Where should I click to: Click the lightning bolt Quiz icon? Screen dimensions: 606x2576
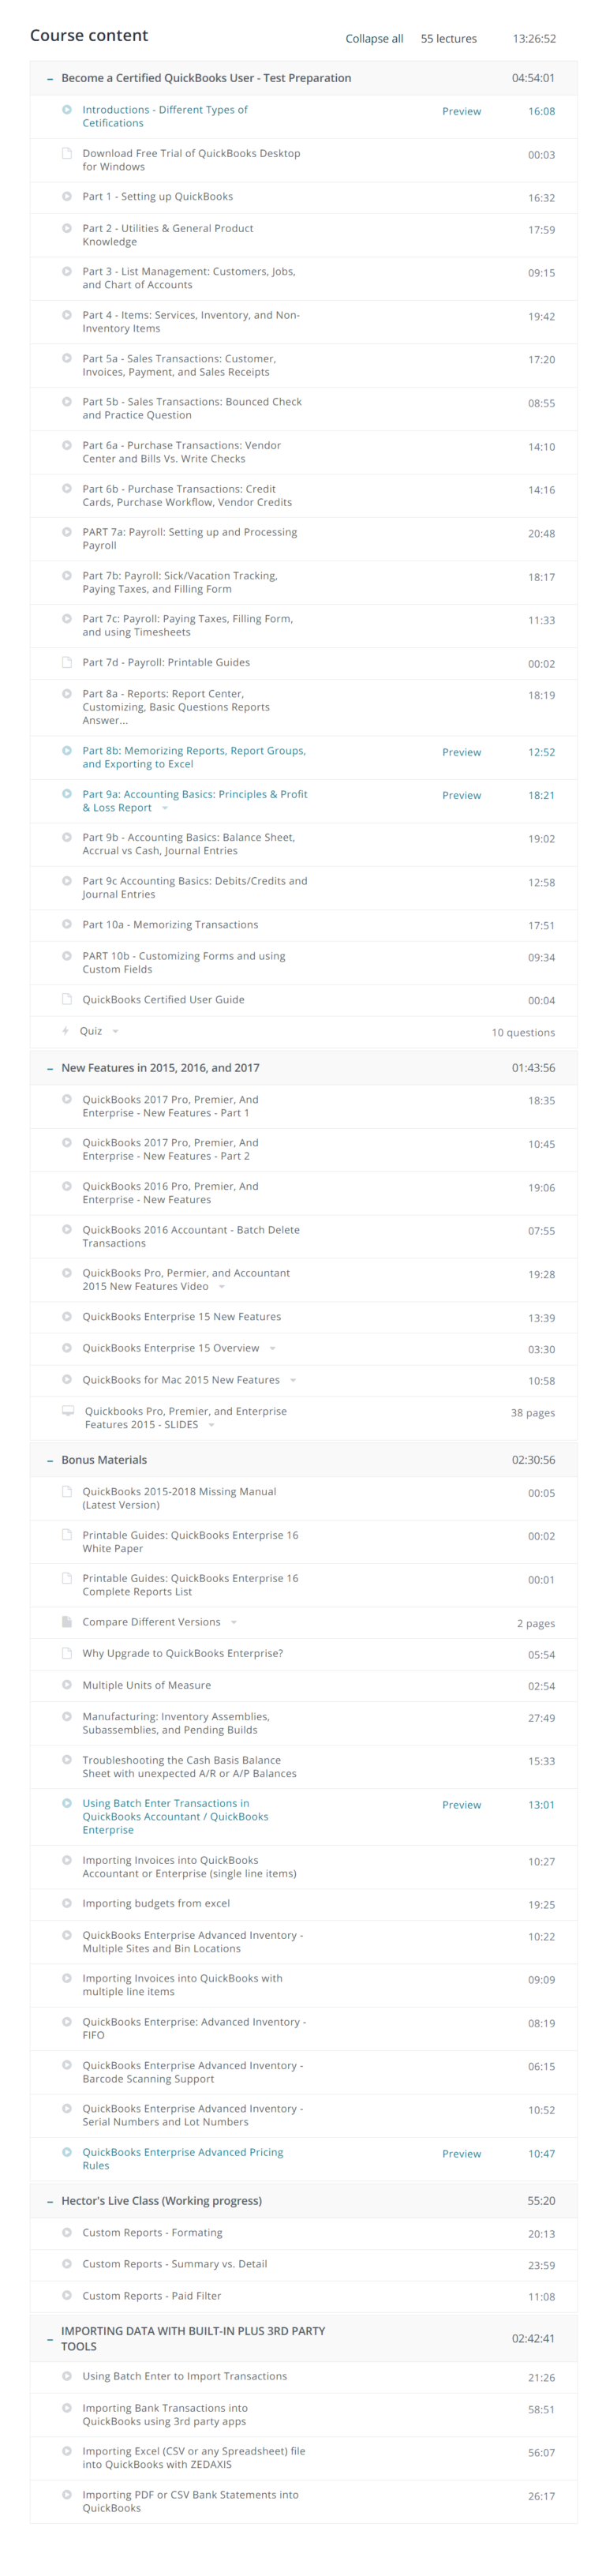click(66, 1031)
